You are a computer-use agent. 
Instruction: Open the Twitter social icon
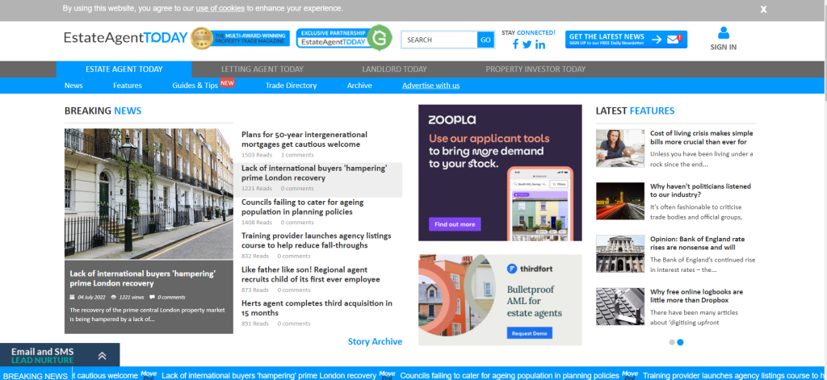point(527,44)
